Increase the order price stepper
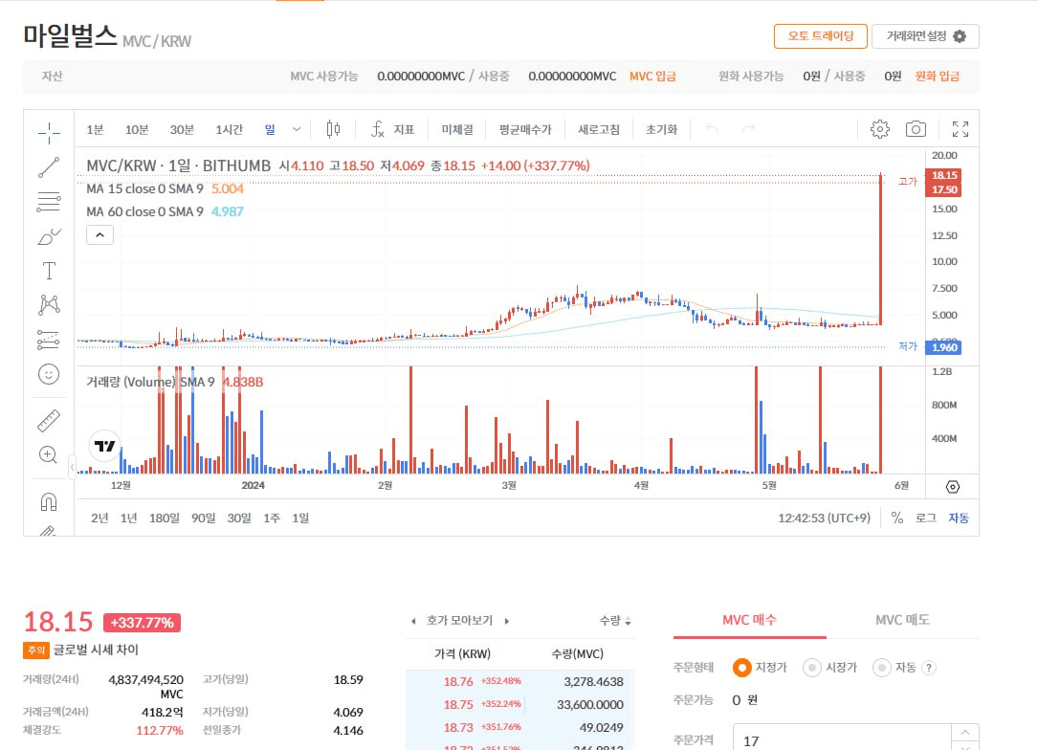This screenshot has width=1038, height=750. [965, 732]
